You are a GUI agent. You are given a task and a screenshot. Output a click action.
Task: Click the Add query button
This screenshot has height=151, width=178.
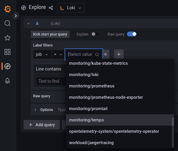[x=42, y=125]
